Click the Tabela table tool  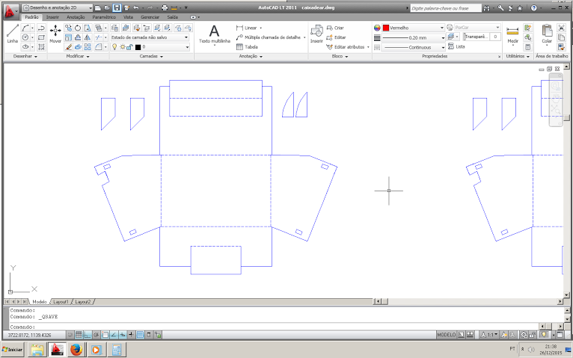(247, 46)
